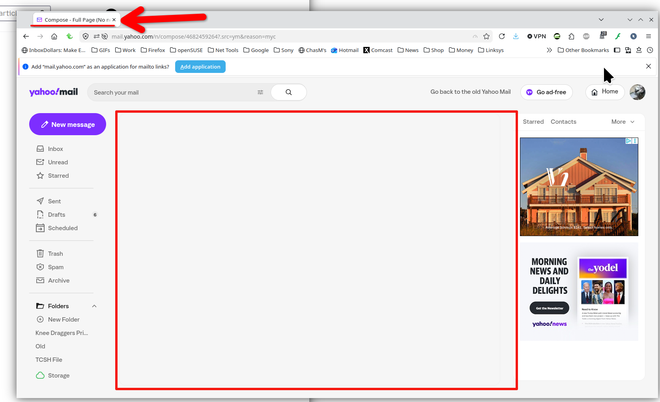Viewport: 660px width, 402px height.
Task: Open the orange house advertisement image
Action: (579, 187)
